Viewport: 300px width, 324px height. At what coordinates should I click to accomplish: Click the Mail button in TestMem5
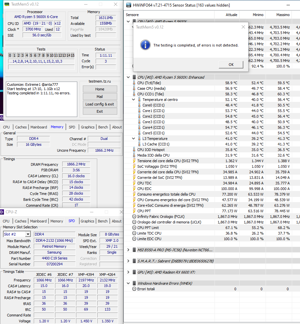(x=100, y=97)
